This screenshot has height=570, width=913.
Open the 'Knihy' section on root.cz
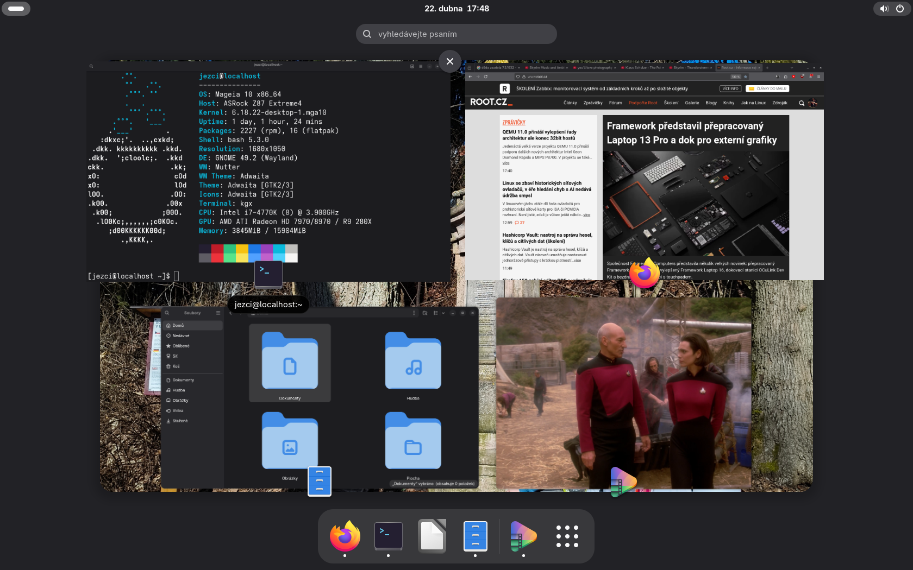point(729,103)
